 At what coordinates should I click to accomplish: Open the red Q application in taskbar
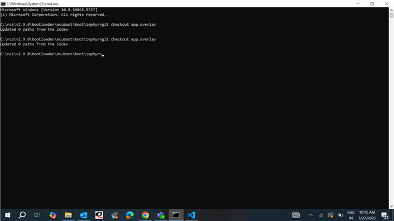point(99,215)
